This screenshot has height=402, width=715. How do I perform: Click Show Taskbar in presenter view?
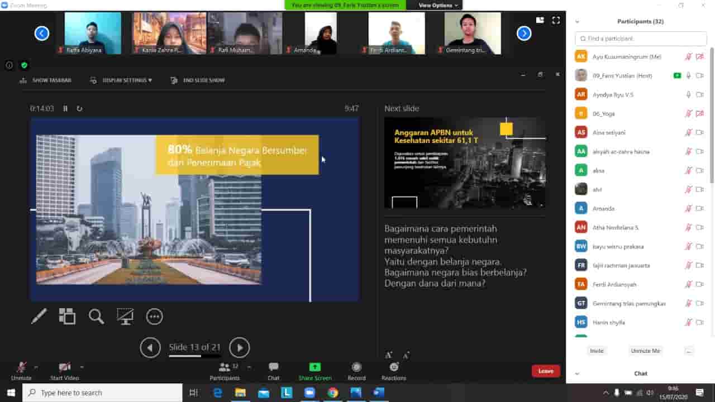pyautogui.click(x=46, y=80)
